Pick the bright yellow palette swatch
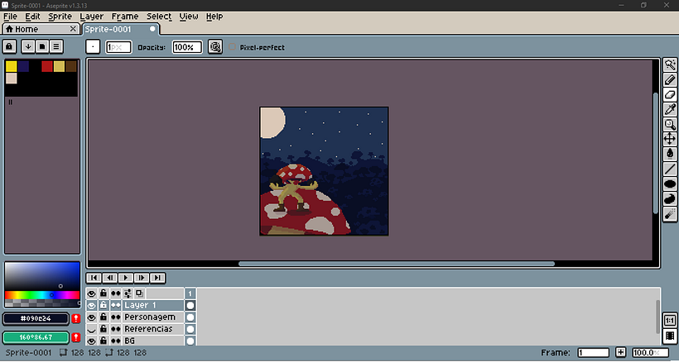This screenshot has height=362, width=679. 12,66
